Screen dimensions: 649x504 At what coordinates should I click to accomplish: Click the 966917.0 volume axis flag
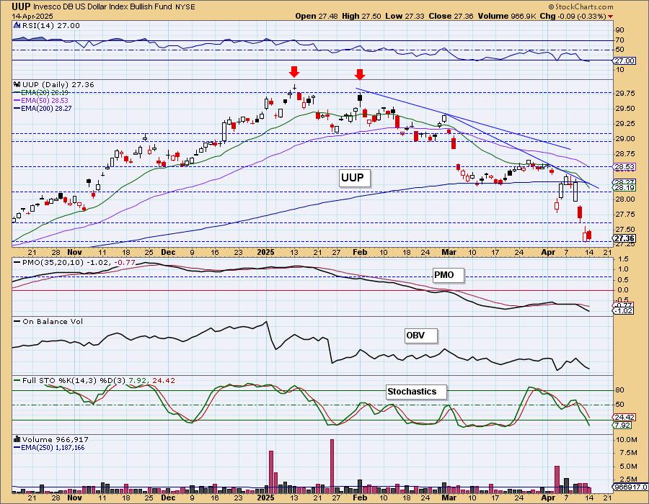click(x=629, y=487)
